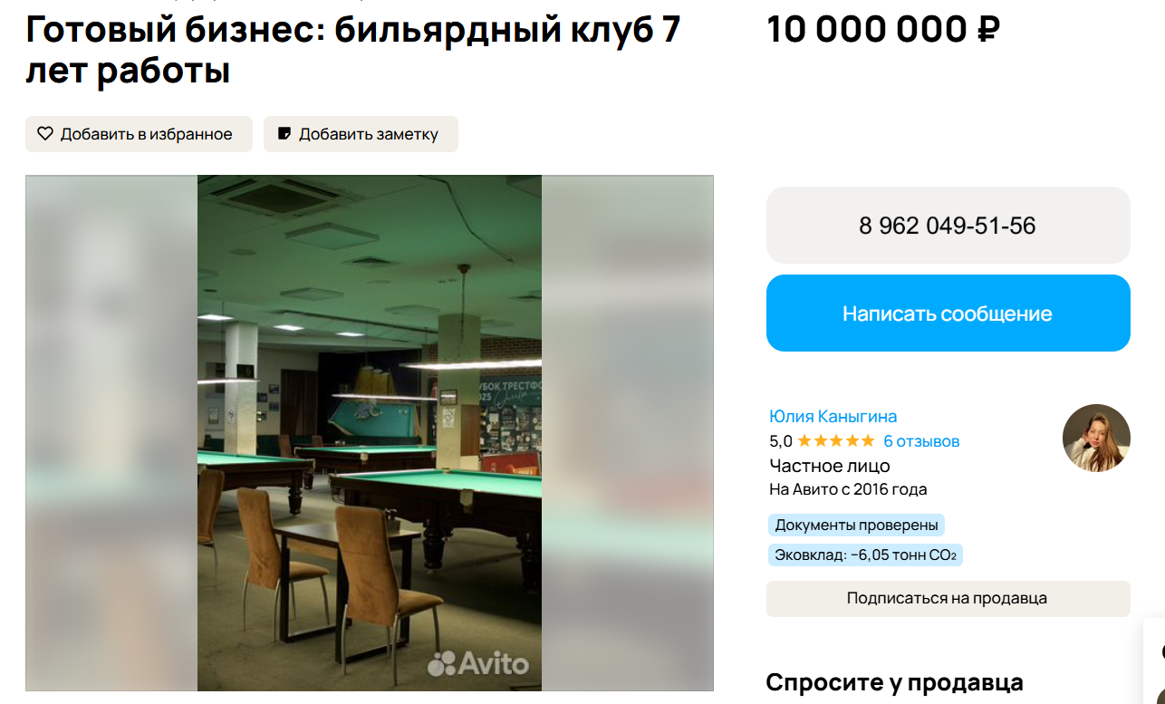Click the blurred left side of gallery
The image size is (1165, 704).
point(111,433)
